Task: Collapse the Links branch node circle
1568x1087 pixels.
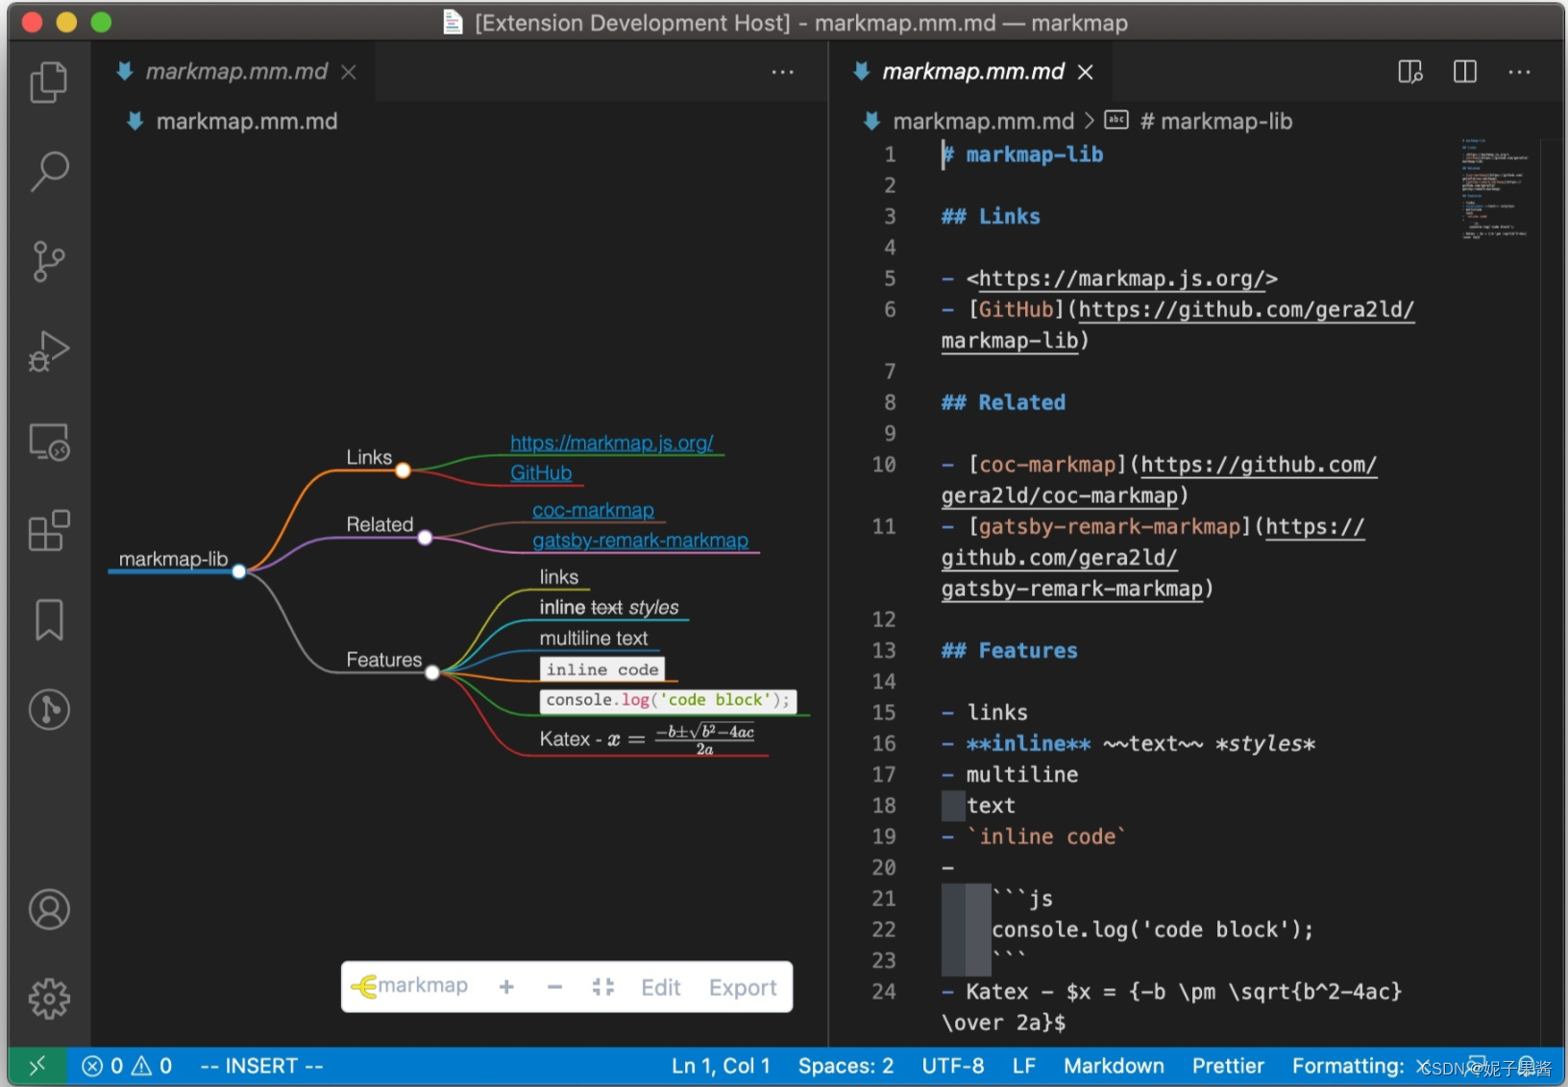Action: coord(404,470)
